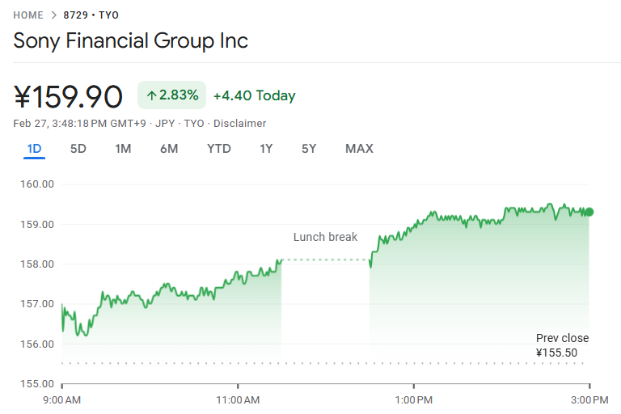Go to the HOME breadcrumb link
Image resolution: width=621 pixels, height=414 pixels.
pos(28,15)
